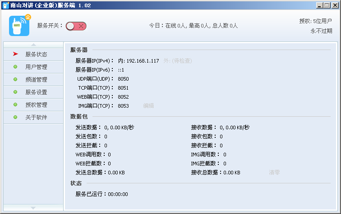
Task: Close the 南山对讲 server window
Action: point(335,5)
